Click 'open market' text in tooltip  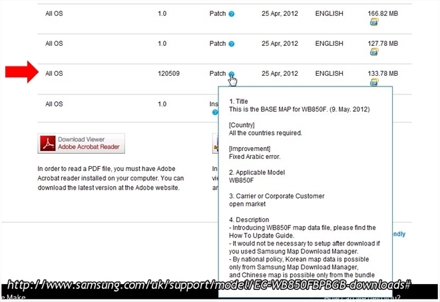[x=247, y=204]
